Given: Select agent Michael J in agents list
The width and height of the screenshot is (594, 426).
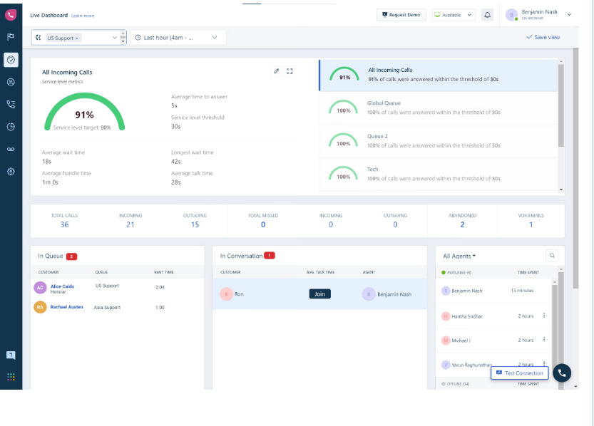Looking at the screenshot, I should click(x=493, y=340).
